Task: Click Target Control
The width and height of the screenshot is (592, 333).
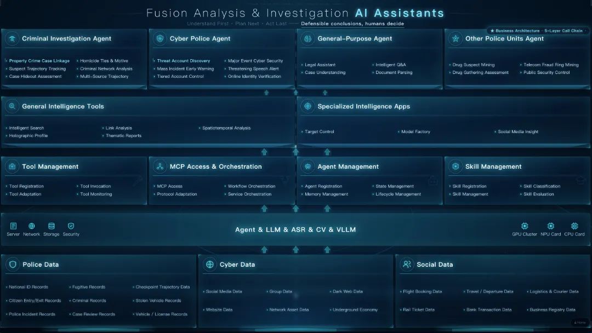Action: pos(320,131)
